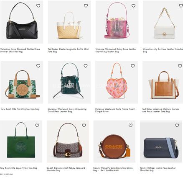Screen dimensions: 183x180
Task: Favorite the Valentino Ibiza quilted shoulder bag
Action: click(x=38, y=6)
